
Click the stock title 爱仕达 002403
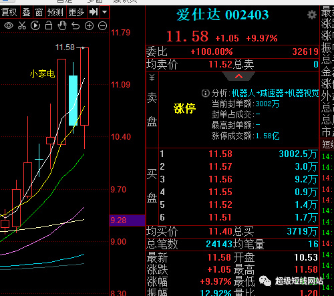click(222, 15)
